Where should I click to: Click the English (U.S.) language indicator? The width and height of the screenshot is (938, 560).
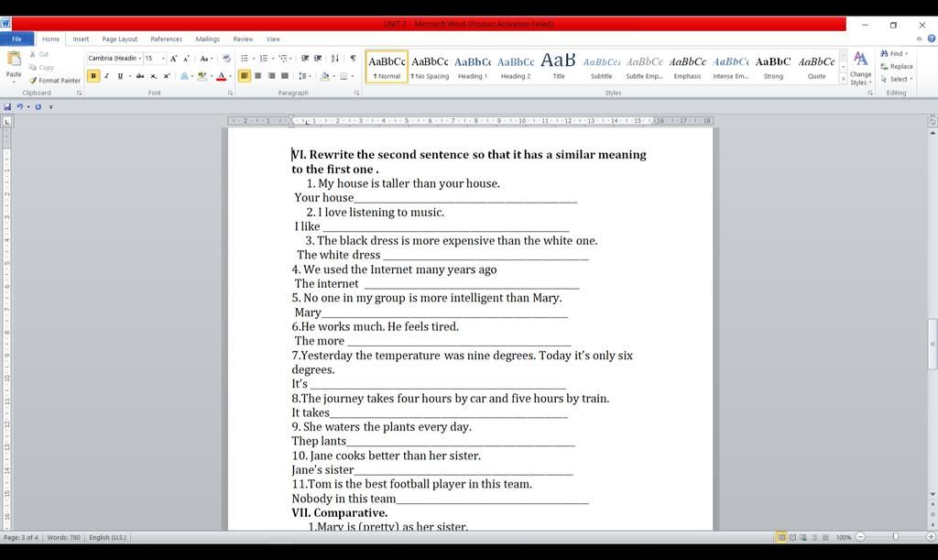tap(108, 537)
